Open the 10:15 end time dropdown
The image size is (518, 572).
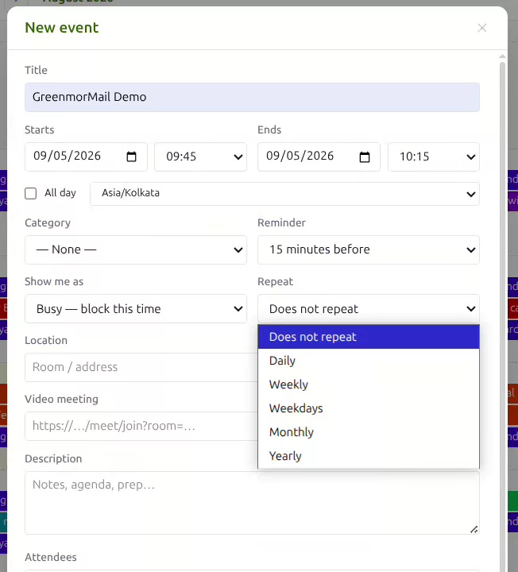click(x=434, y=157)
